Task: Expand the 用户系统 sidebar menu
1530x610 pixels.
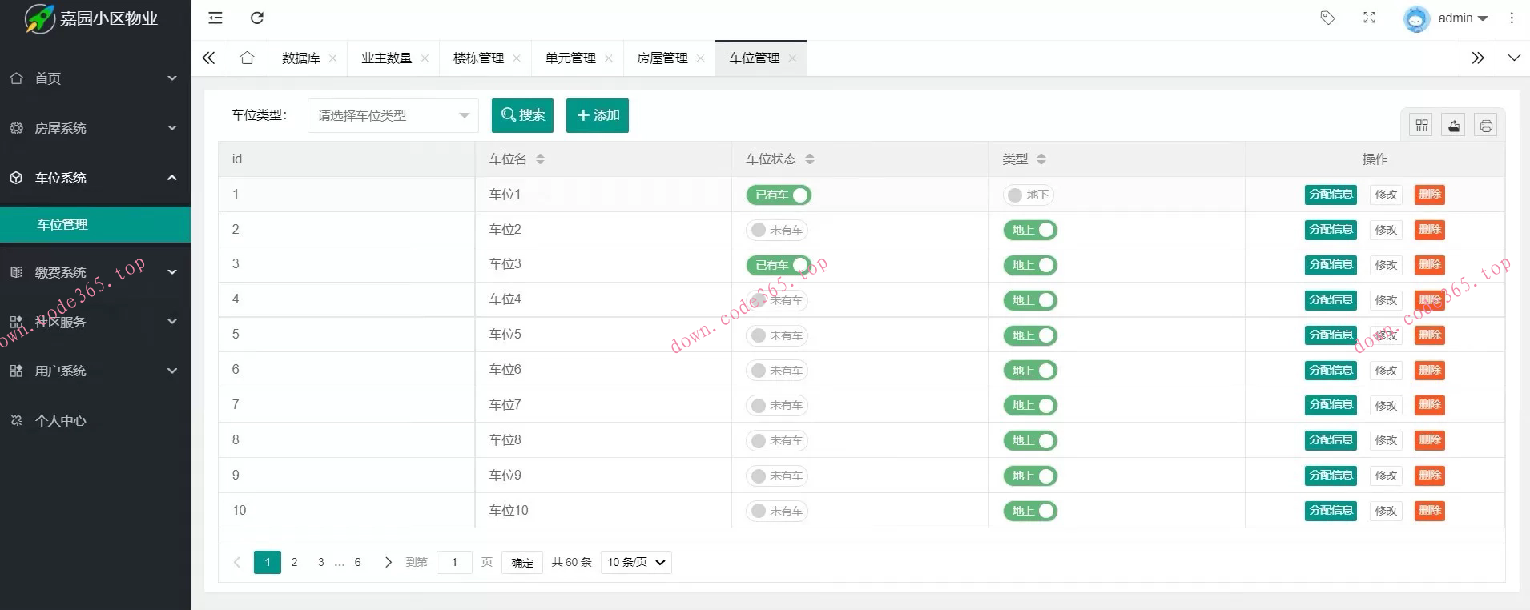Action: point(95,371)
